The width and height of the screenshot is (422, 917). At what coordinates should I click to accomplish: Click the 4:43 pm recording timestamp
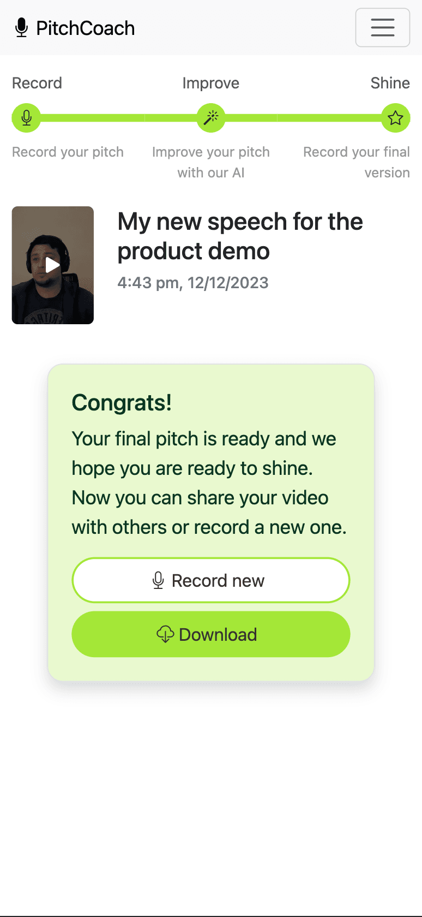pos(193,283)
